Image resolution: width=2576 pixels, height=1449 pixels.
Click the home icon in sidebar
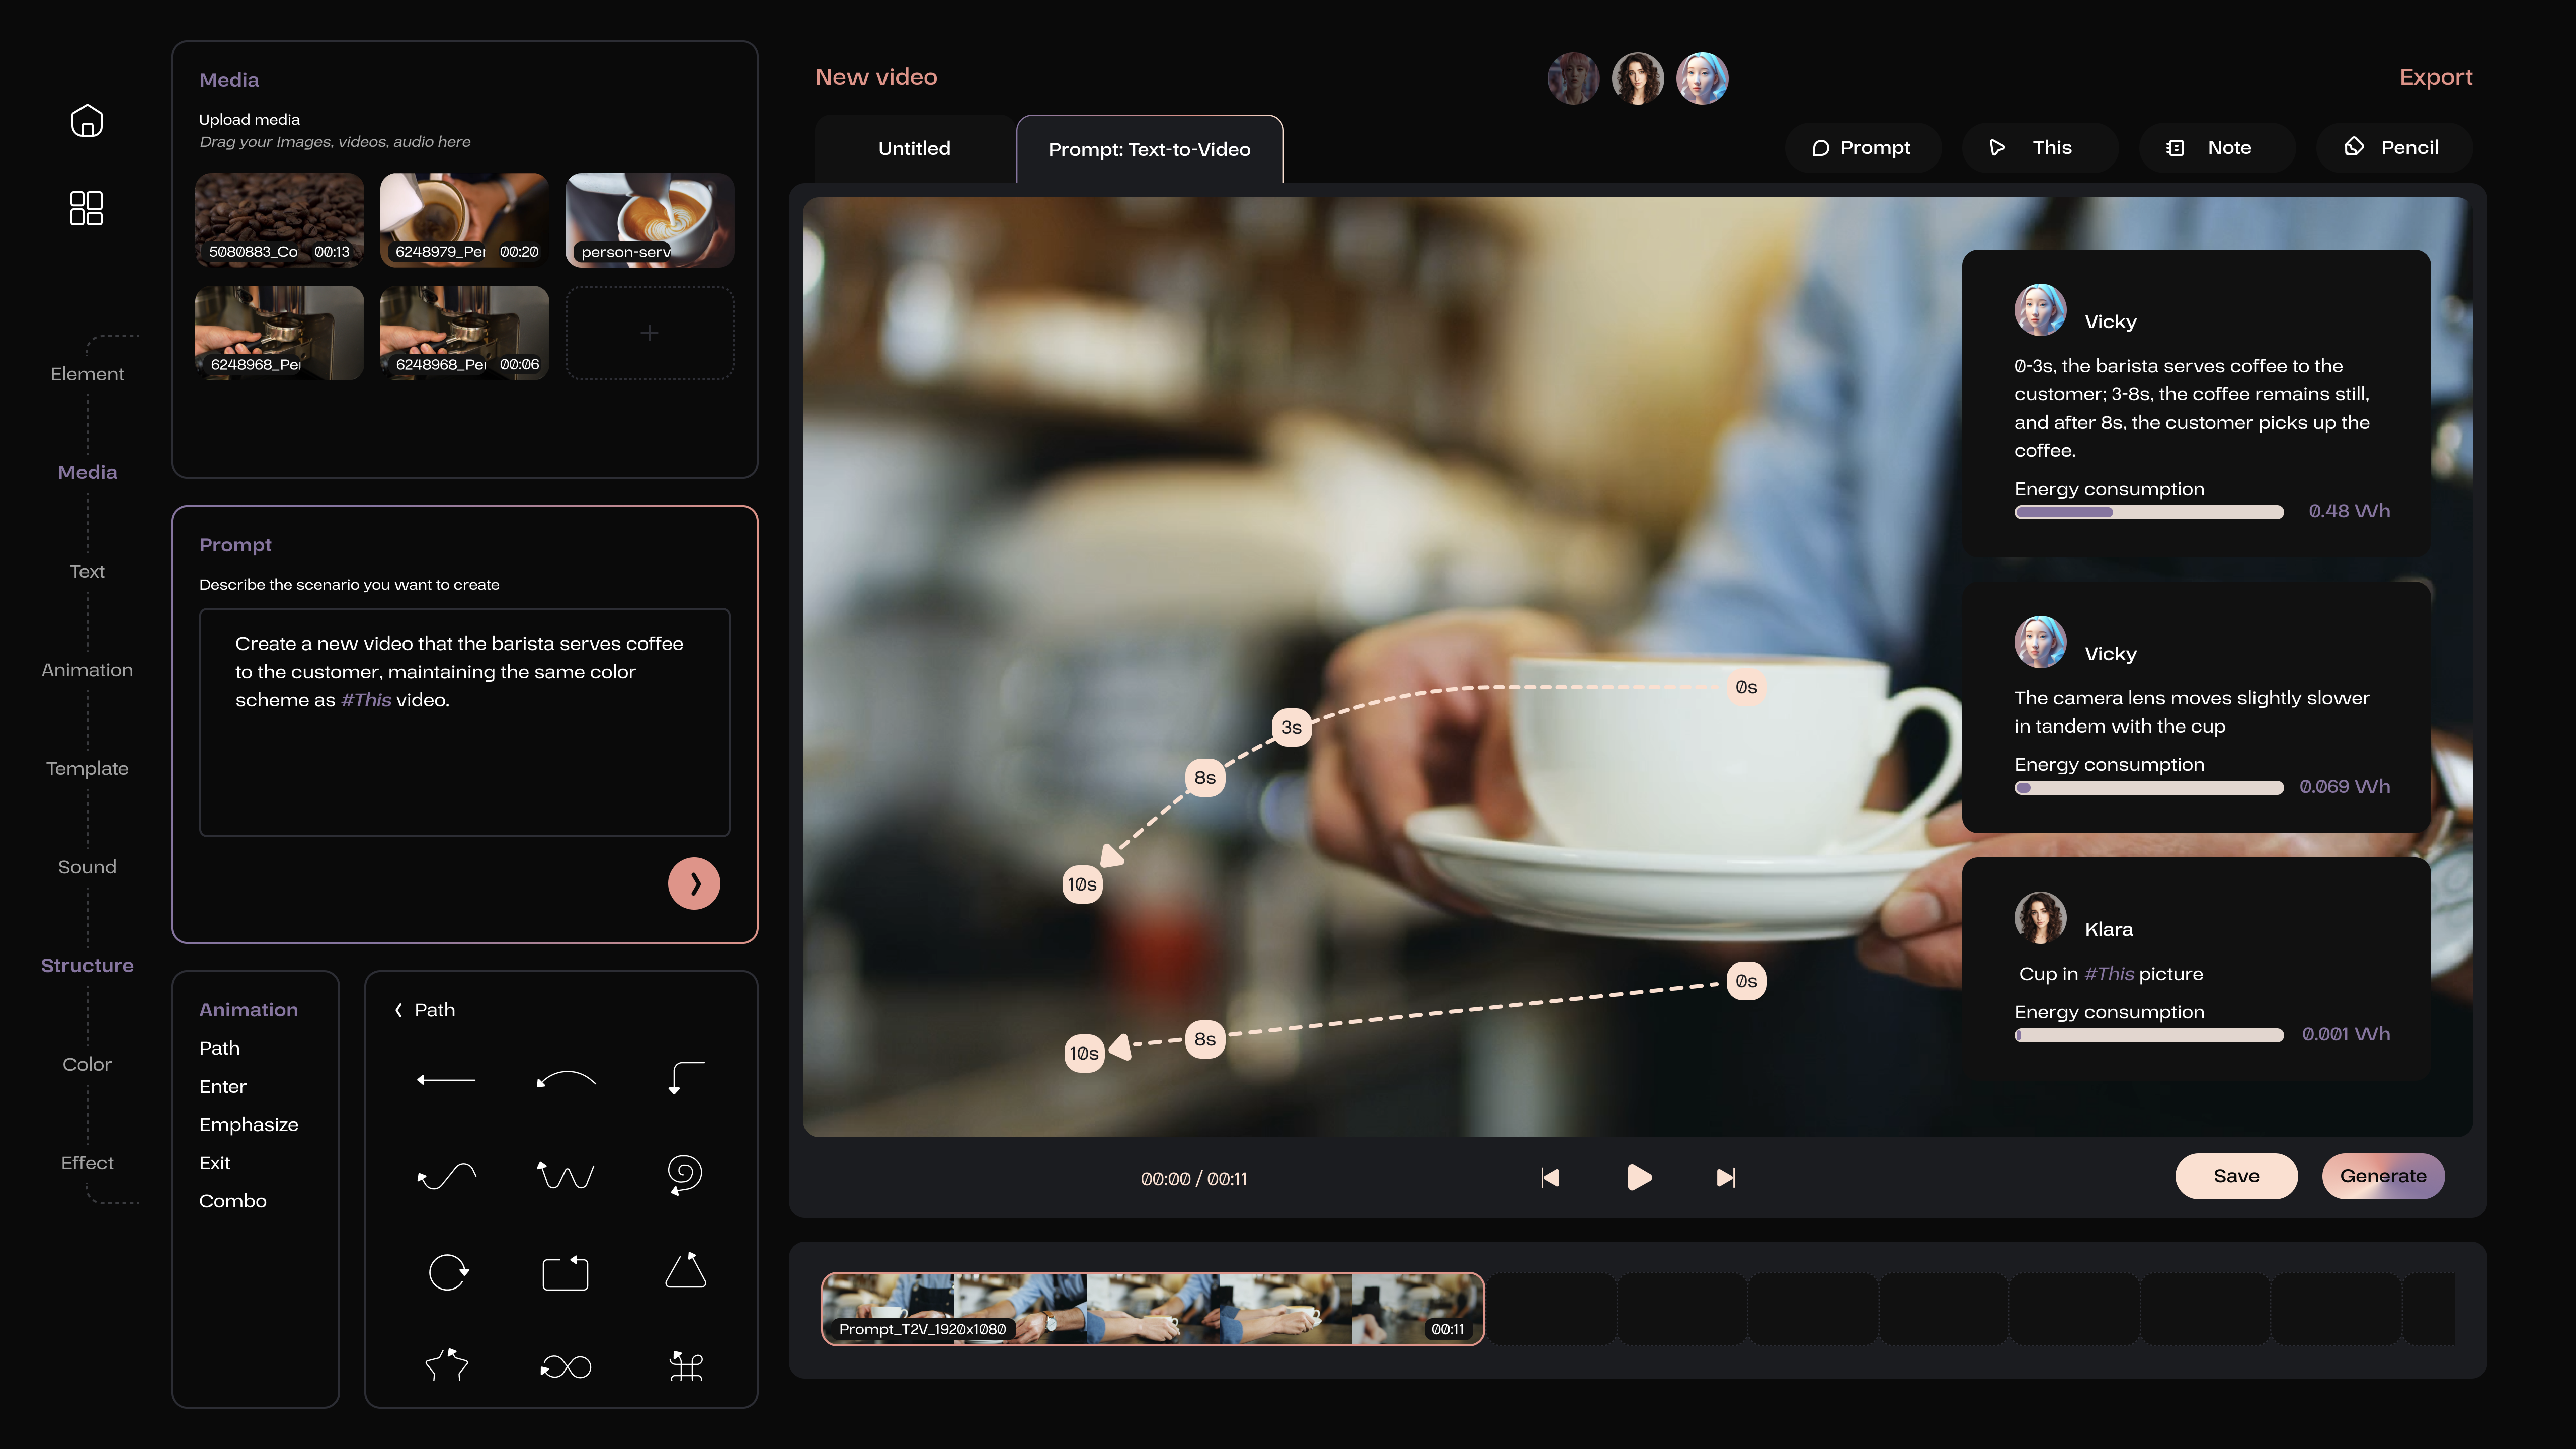tap(87, 121)
